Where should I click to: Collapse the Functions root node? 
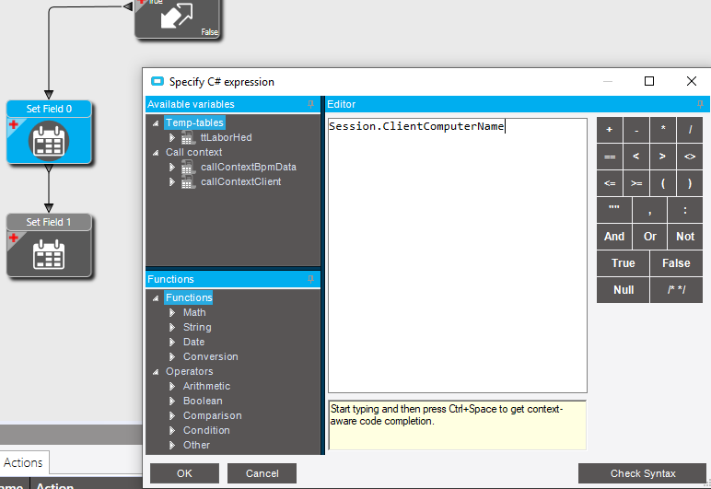pyautogui.click(x=156, y=298)
